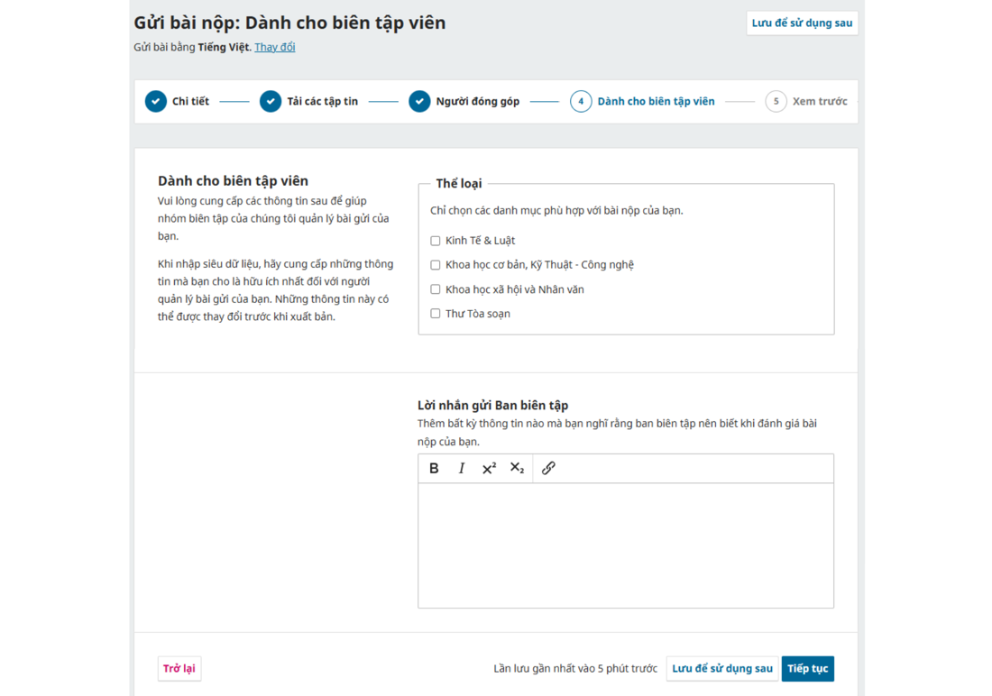
Task: Check the Kinh Tế & Luật category
Action: (x=436, y=241)
